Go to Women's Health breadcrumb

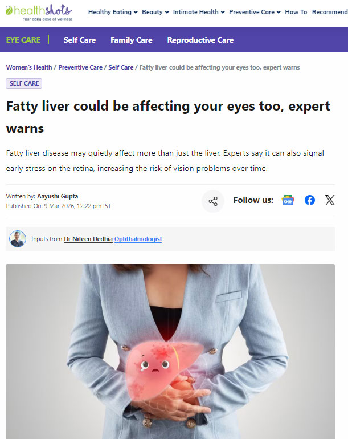click(29, 67)
